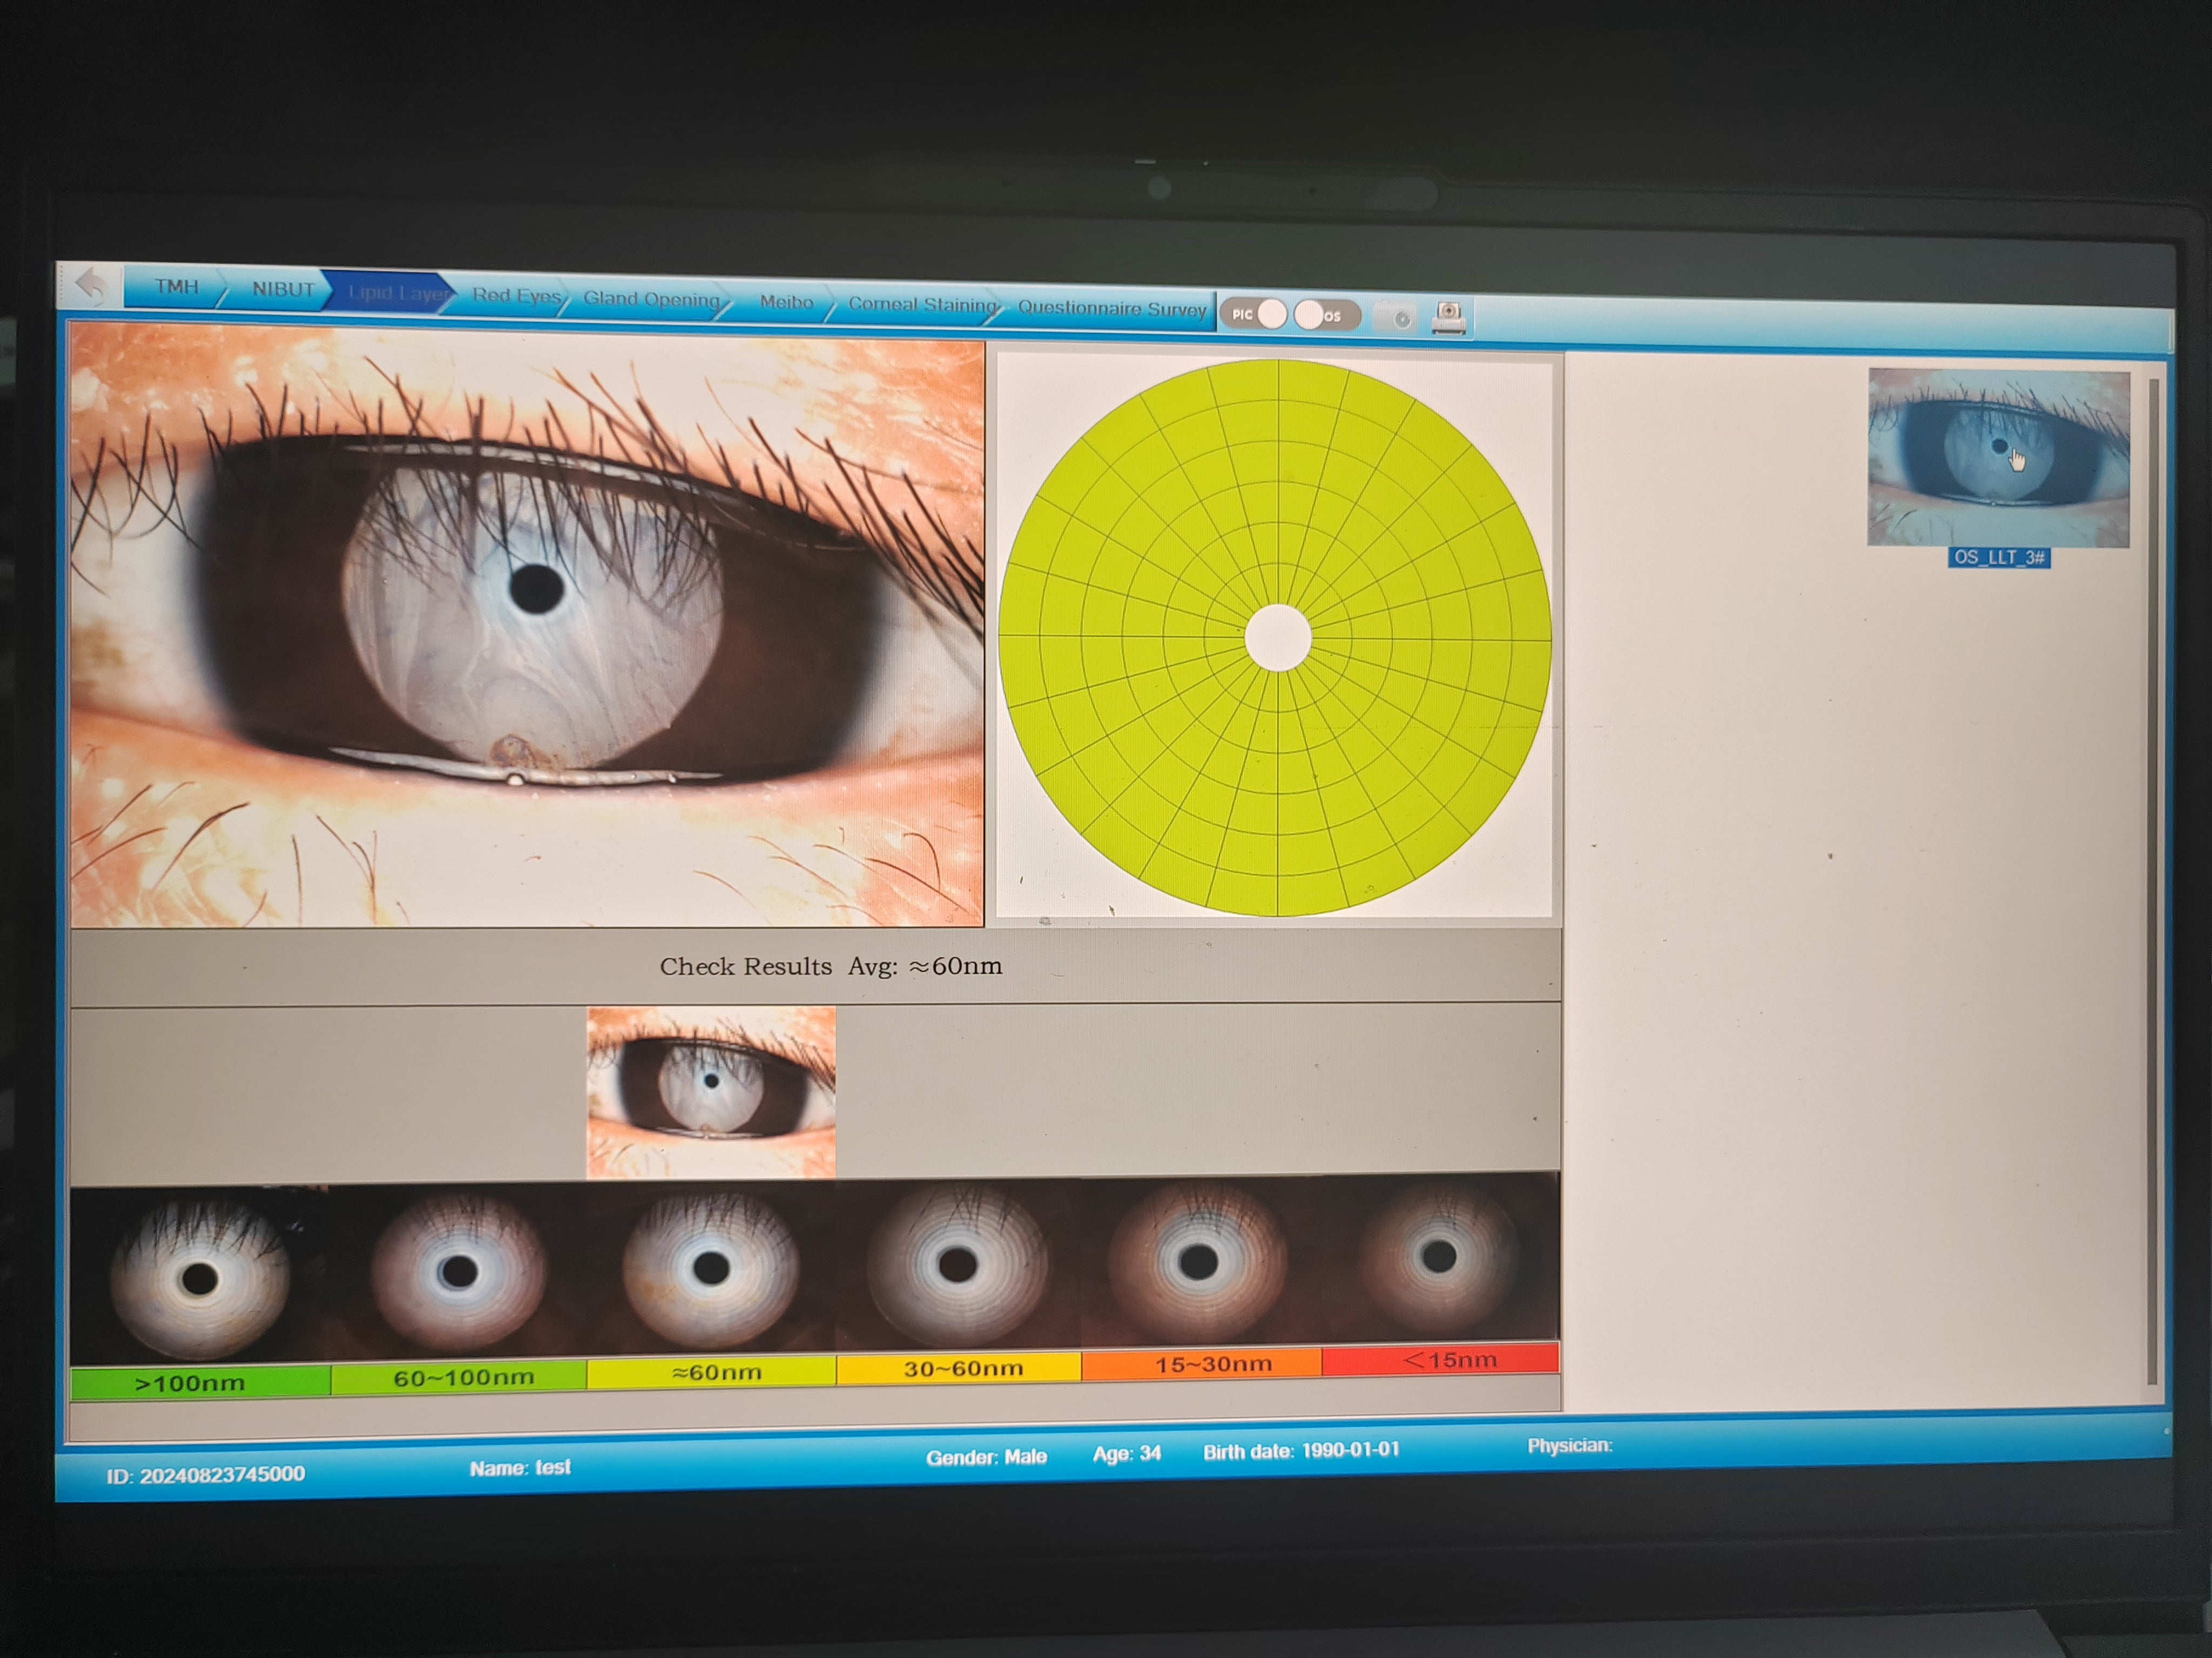Open the Gland Opening tab

(x=651, y=300)
